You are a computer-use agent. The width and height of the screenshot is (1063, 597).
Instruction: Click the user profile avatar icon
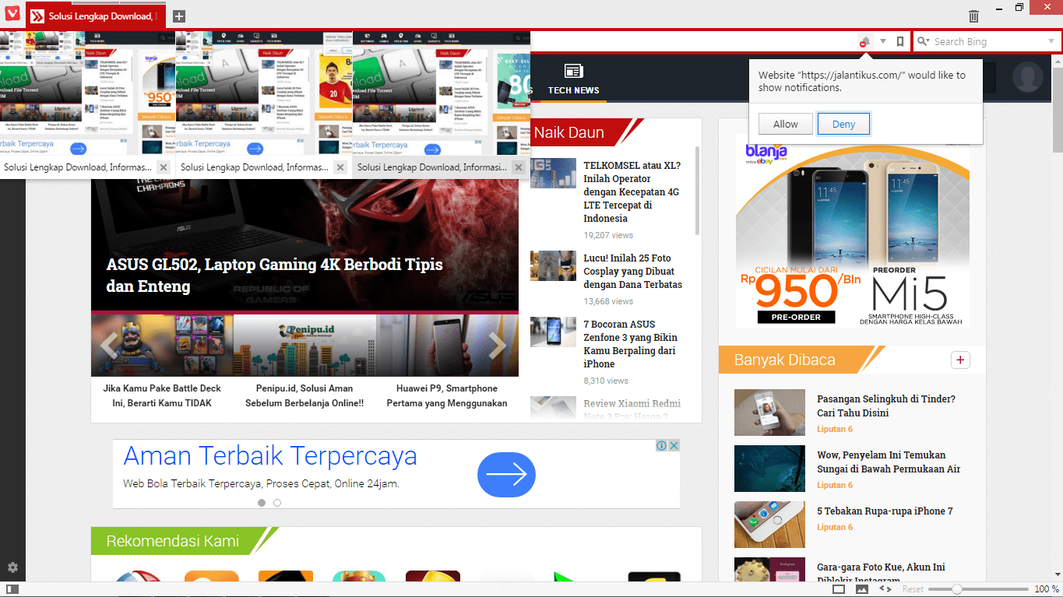1028,78
